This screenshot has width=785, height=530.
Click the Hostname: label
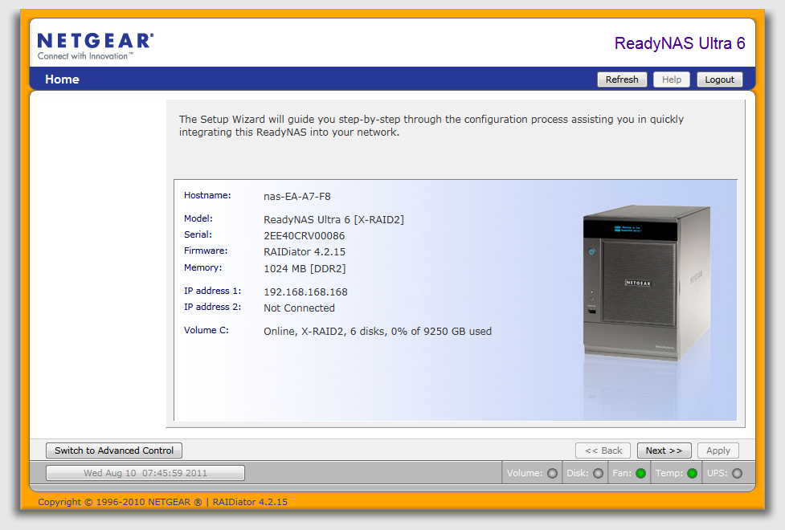207,195
